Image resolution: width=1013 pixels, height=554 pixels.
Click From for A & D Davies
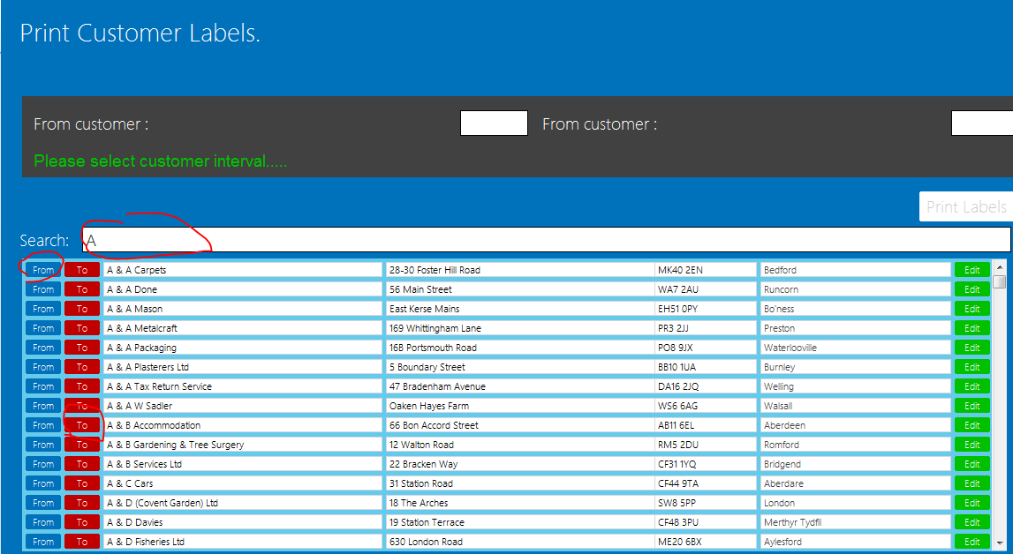43,521
